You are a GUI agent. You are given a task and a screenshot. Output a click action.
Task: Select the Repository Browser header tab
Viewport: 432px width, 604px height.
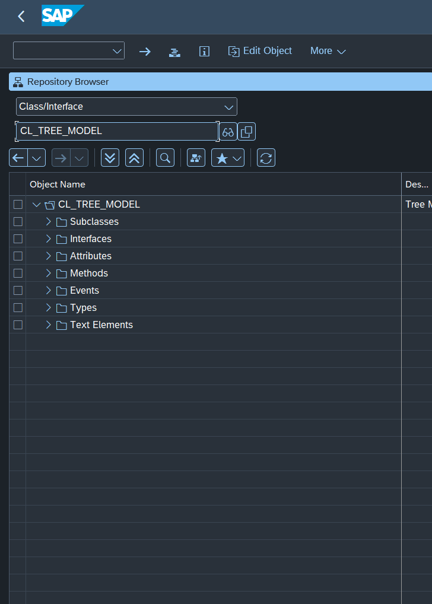68,82
